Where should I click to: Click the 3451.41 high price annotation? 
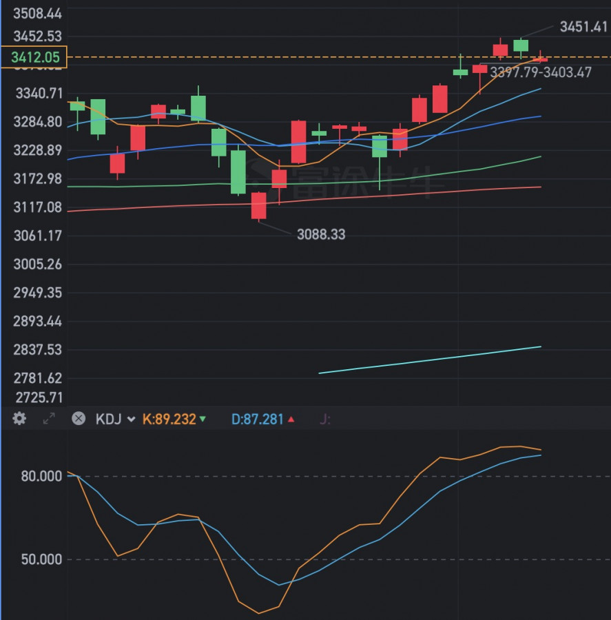click(x=583, y=27)
